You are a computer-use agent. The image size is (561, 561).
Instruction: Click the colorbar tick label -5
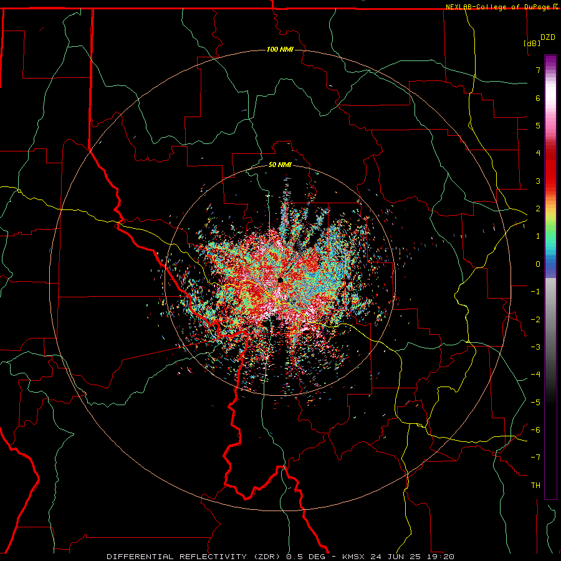coord(535,403)
